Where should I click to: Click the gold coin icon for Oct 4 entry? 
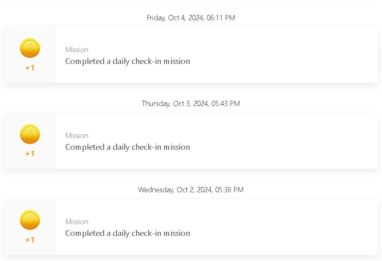(30, 48)
